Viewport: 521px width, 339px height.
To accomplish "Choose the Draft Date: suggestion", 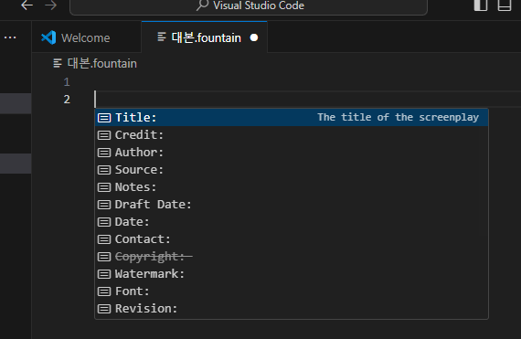I will tap(292, 204).
